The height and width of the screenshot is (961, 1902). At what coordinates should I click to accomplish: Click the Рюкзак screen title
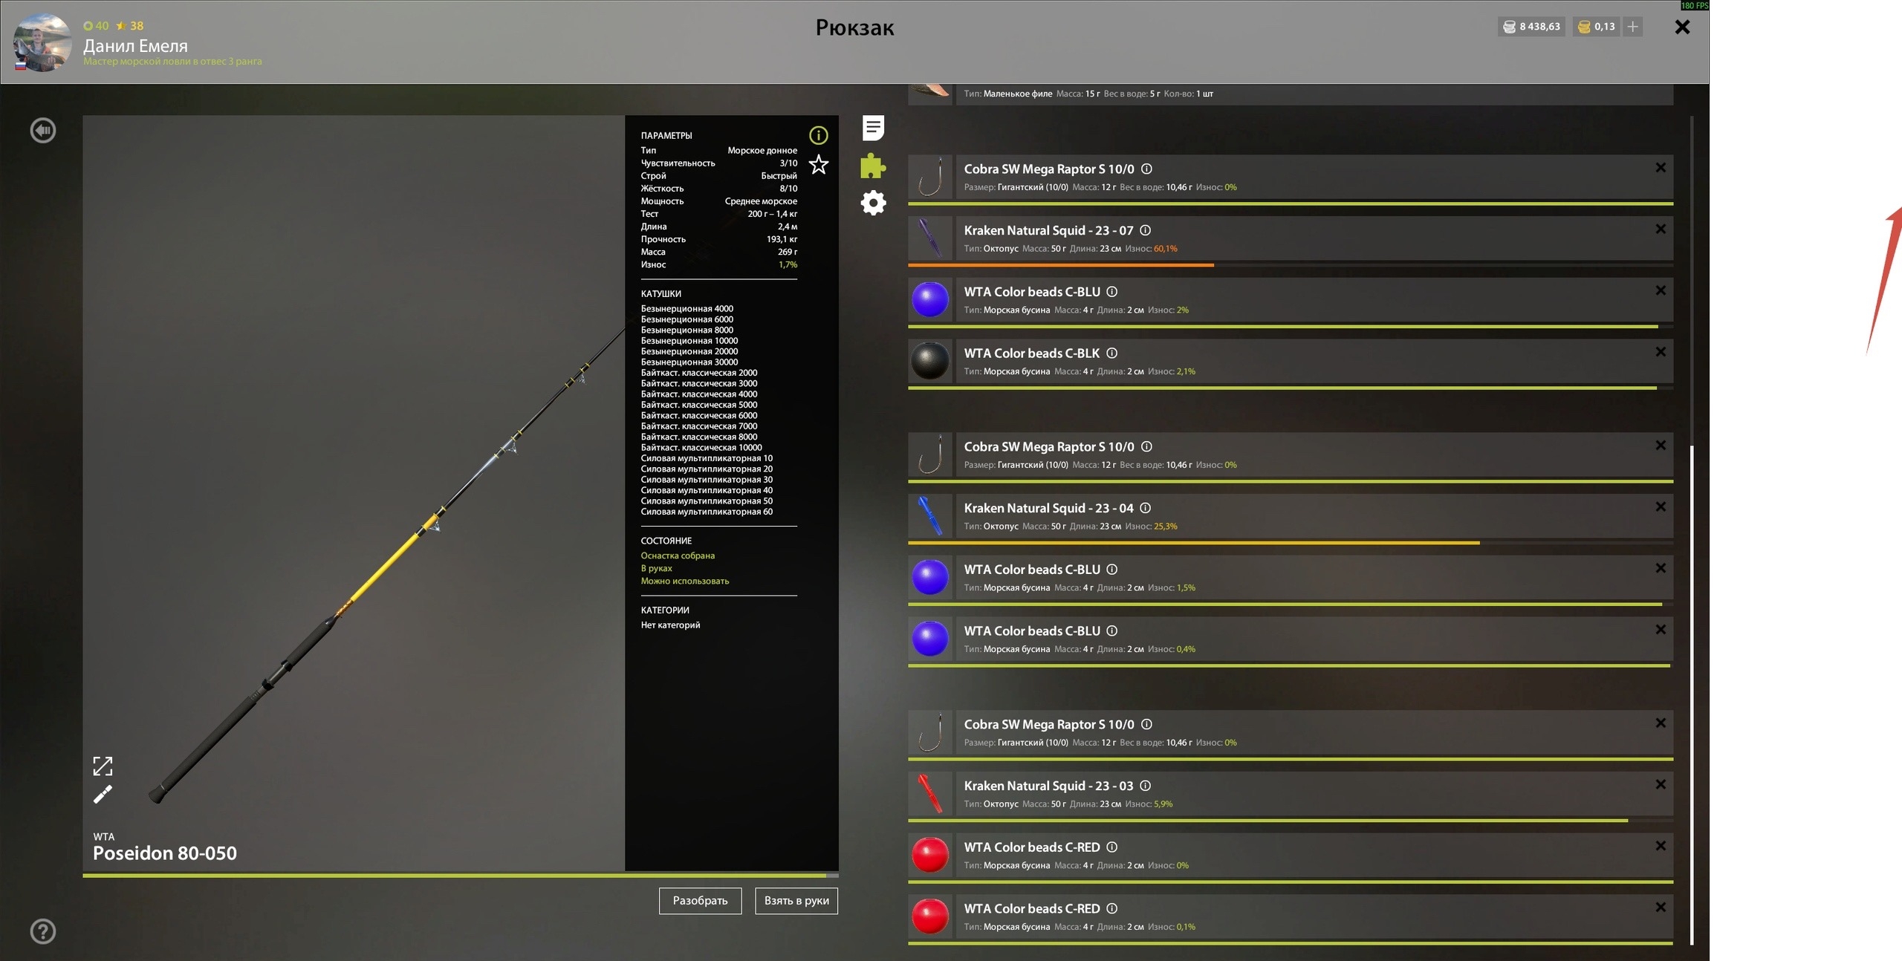pyautogui.click(x=854, y=27)
